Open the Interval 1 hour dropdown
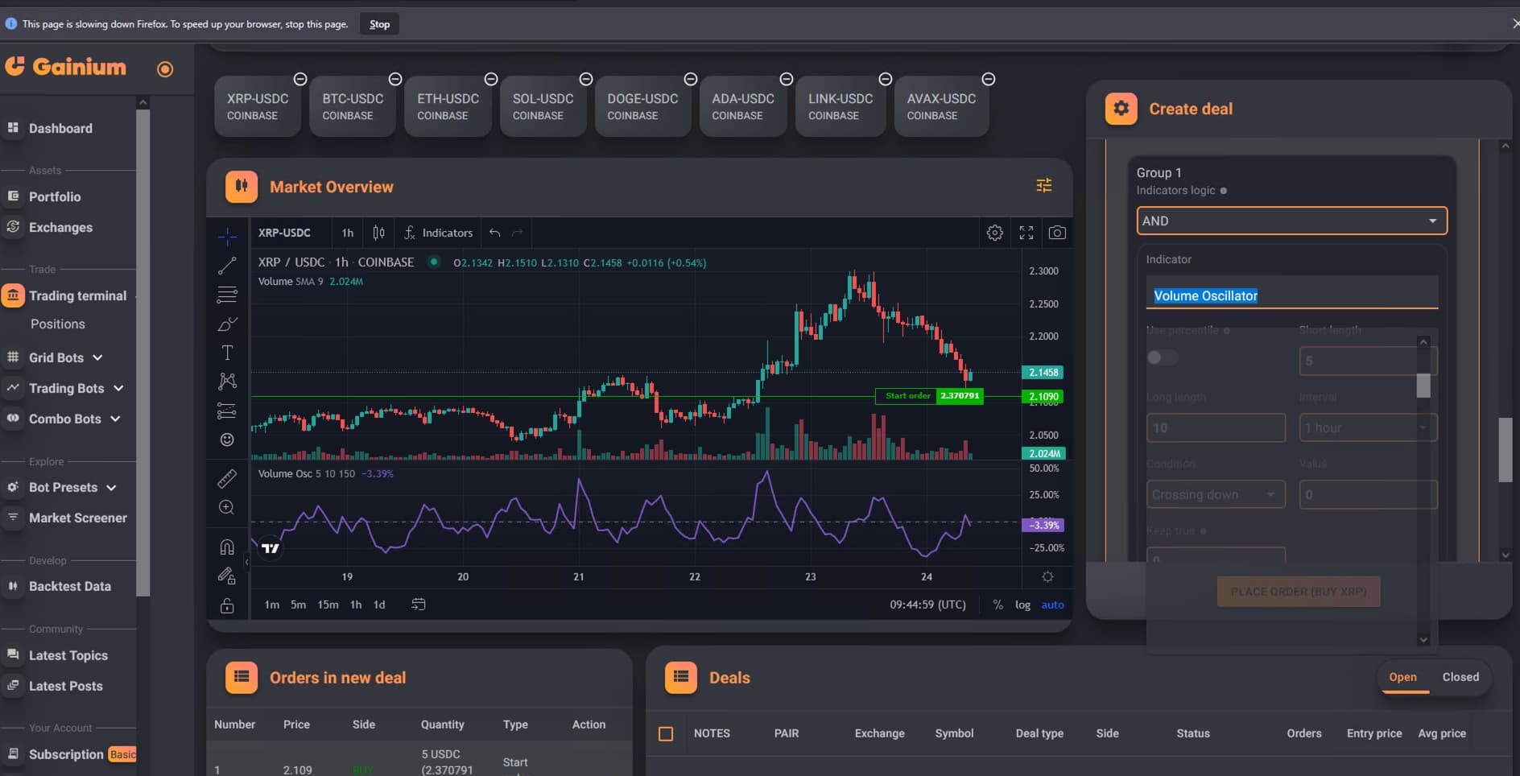Screen dimensions: 1520x776 tap(1368, 427)
